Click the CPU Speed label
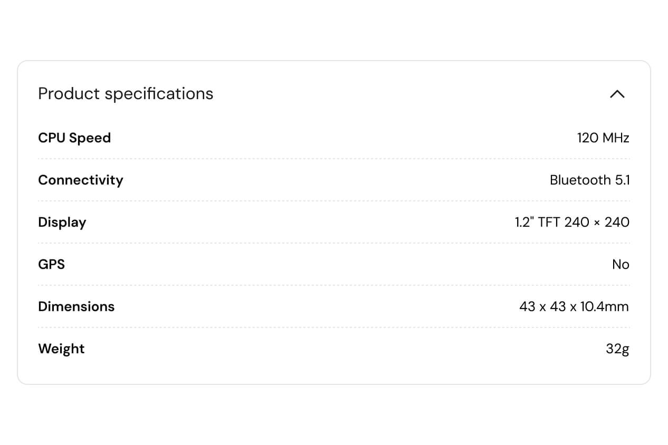 point(74,138)
